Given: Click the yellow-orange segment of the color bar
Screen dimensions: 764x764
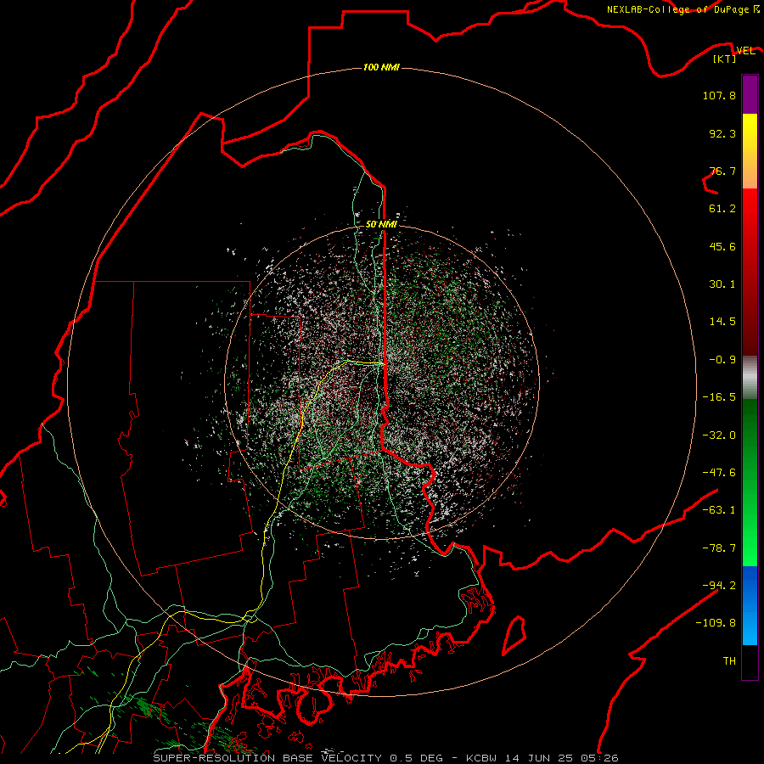Looking at the screenshot, I should (x=750, y=151).
